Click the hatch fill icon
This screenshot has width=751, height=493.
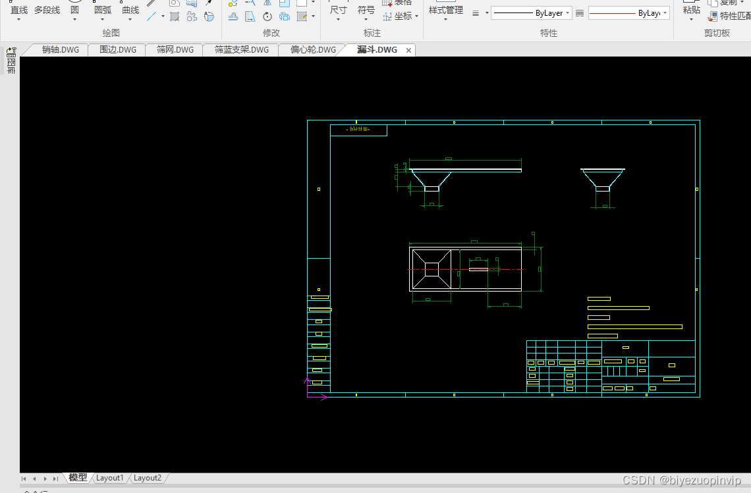click(x=175, y=16)
